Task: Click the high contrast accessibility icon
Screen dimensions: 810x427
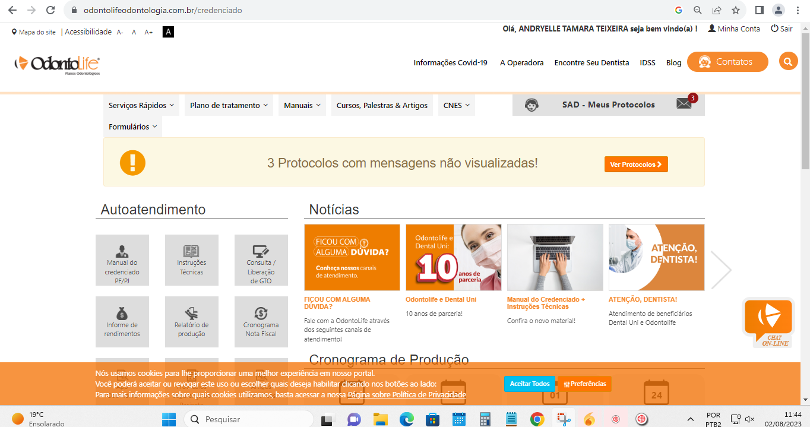Action: tap(168, 32)
